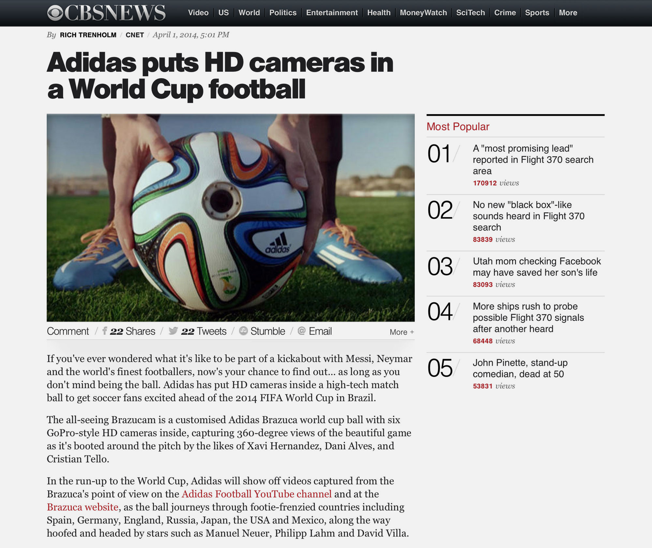Follow the Brazuca website link
The image size is (652, 548).
tap(82, 507)
